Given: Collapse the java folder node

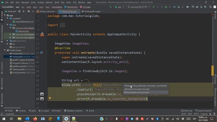Looking at the screenshot, I should tap(8, 25).
